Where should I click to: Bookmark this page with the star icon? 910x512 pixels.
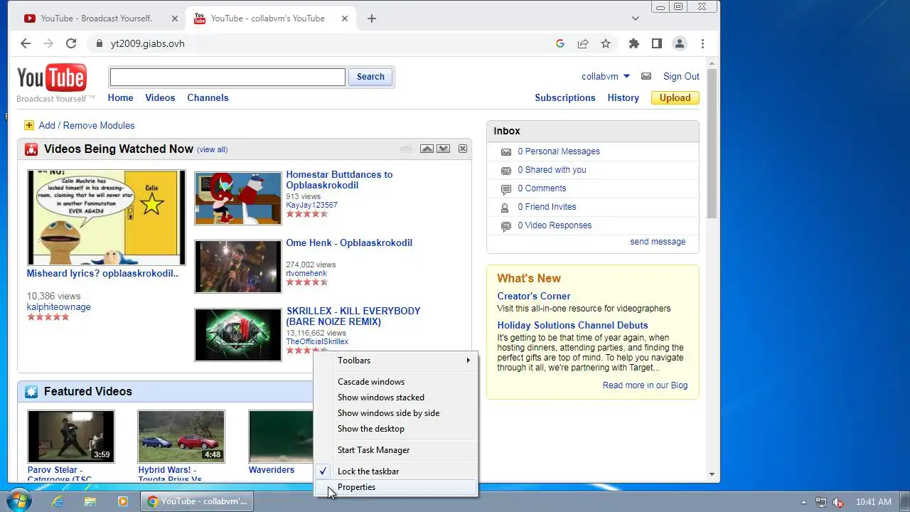click(606, 43)
